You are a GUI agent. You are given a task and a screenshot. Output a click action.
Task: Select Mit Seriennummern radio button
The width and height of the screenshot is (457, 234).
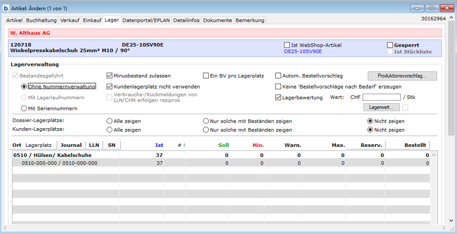pyautogui.click(x=24, y=108)
